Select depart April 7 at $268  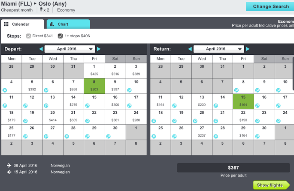click(x=73, y=86)
